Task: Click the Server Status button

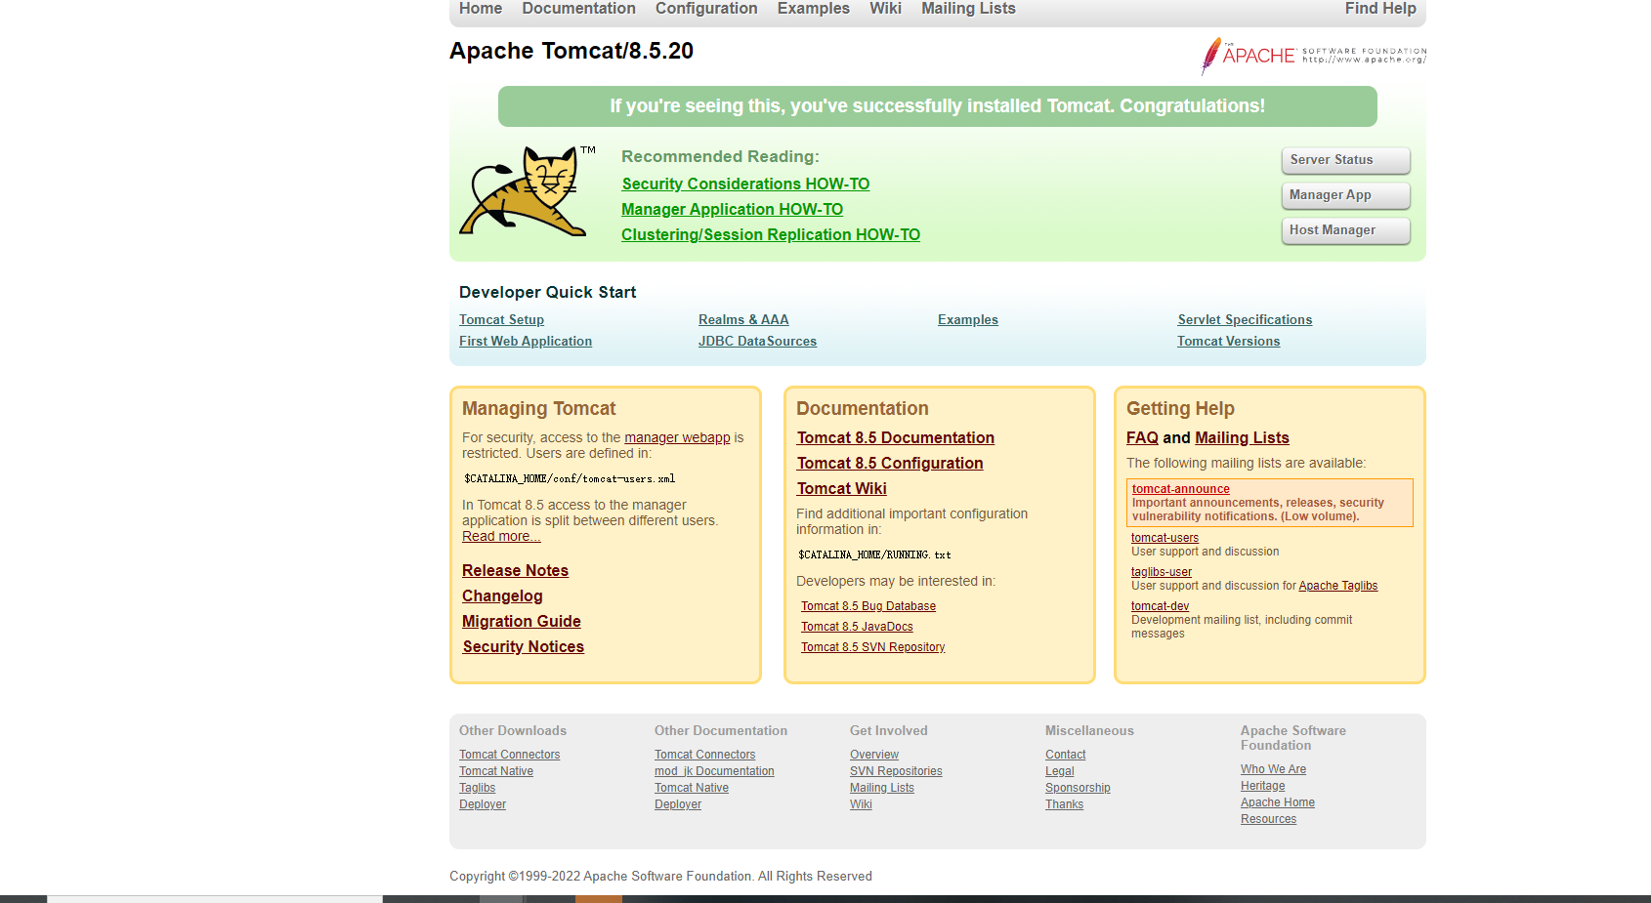Action: click(x=1346, y=160)
